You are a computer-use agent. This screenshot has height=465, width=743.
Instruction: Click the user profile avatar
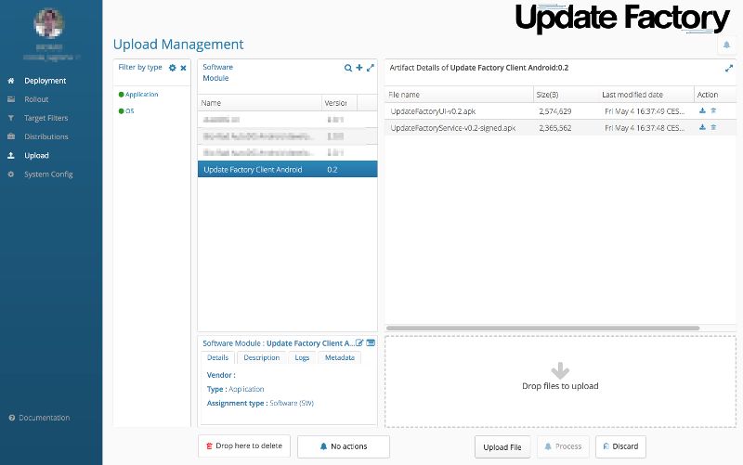49,22
